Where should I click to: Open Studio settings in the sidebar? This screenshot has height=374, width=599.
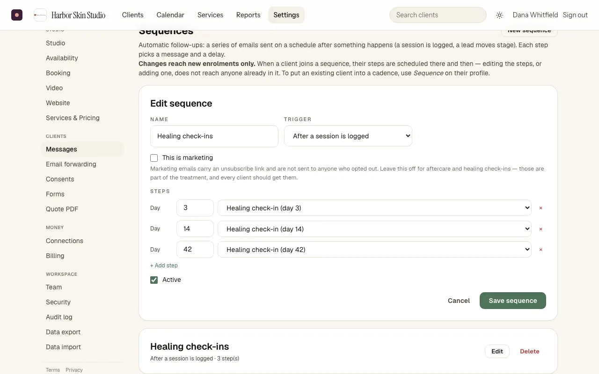pyautogui.click(x=82, y=43)
